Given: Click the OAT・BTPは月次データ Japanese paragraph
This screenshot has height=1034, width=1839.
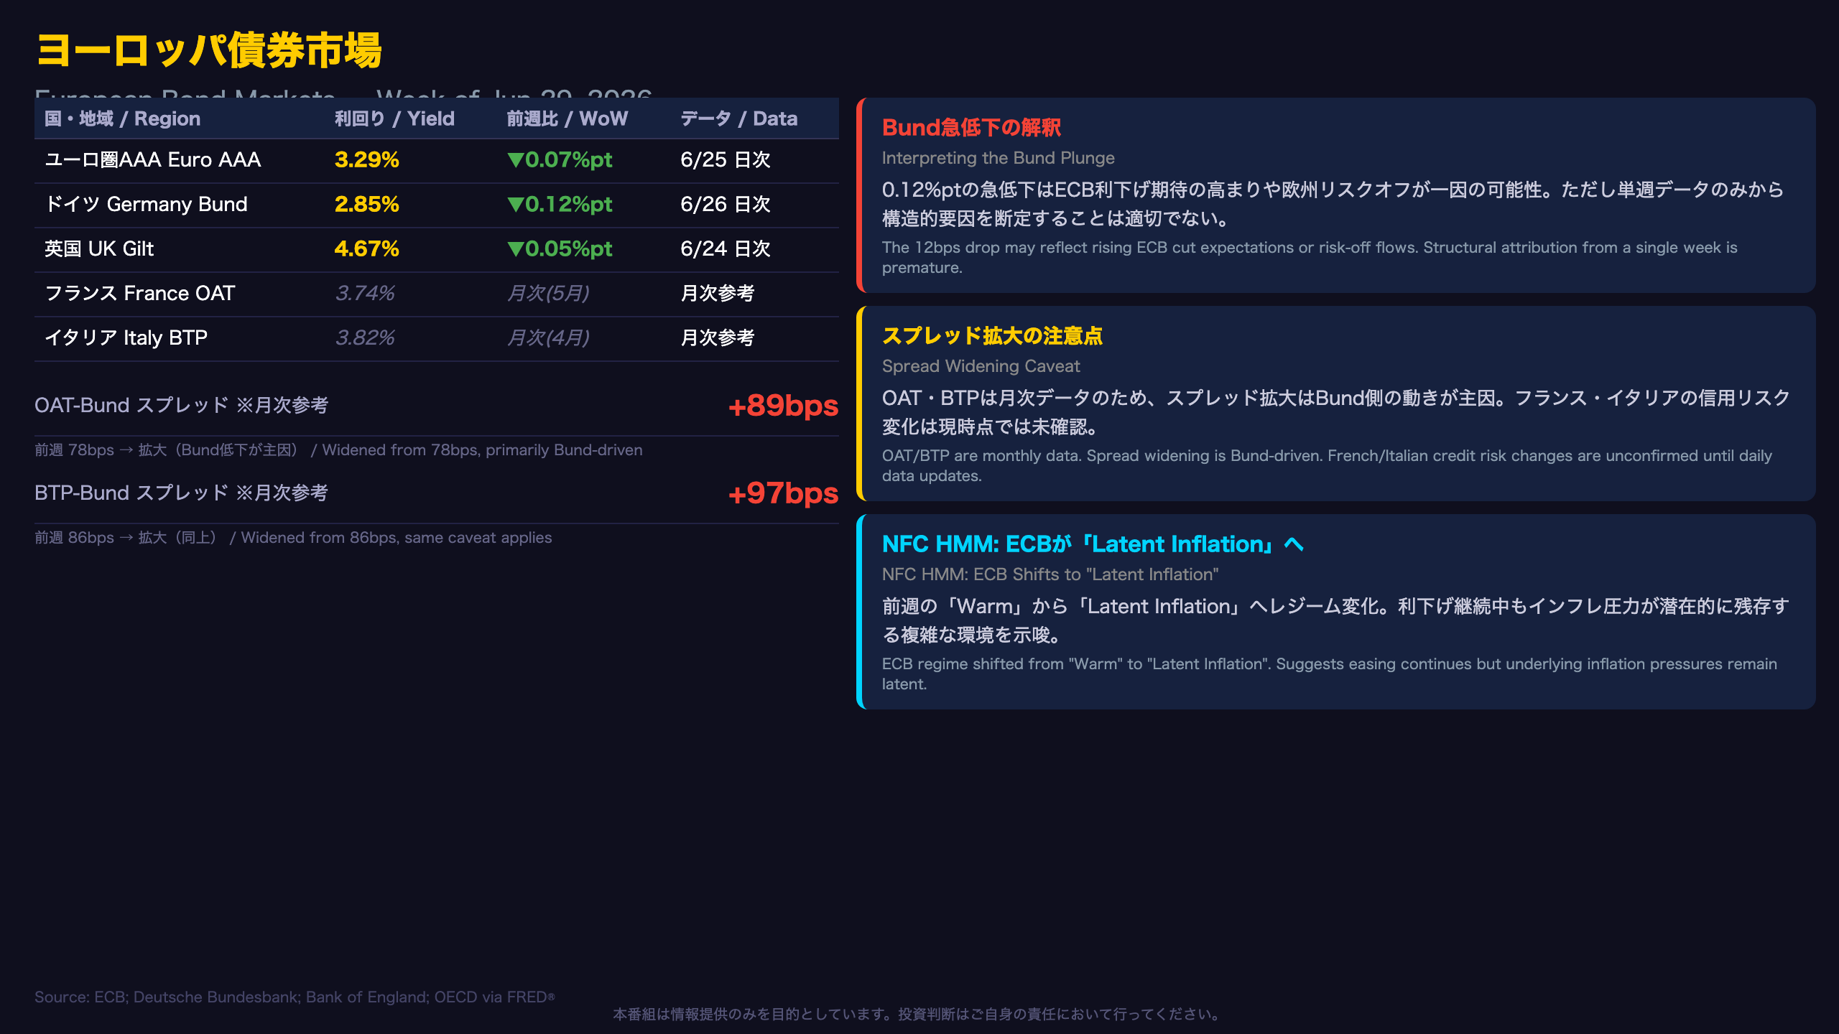Looking at the screenshot, I should 1336,412.
